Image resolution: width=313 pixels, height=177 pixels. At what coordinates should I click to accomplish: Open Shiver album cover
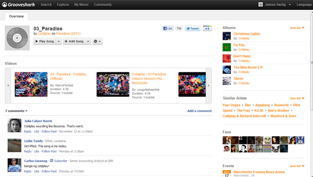coord(227,81)
